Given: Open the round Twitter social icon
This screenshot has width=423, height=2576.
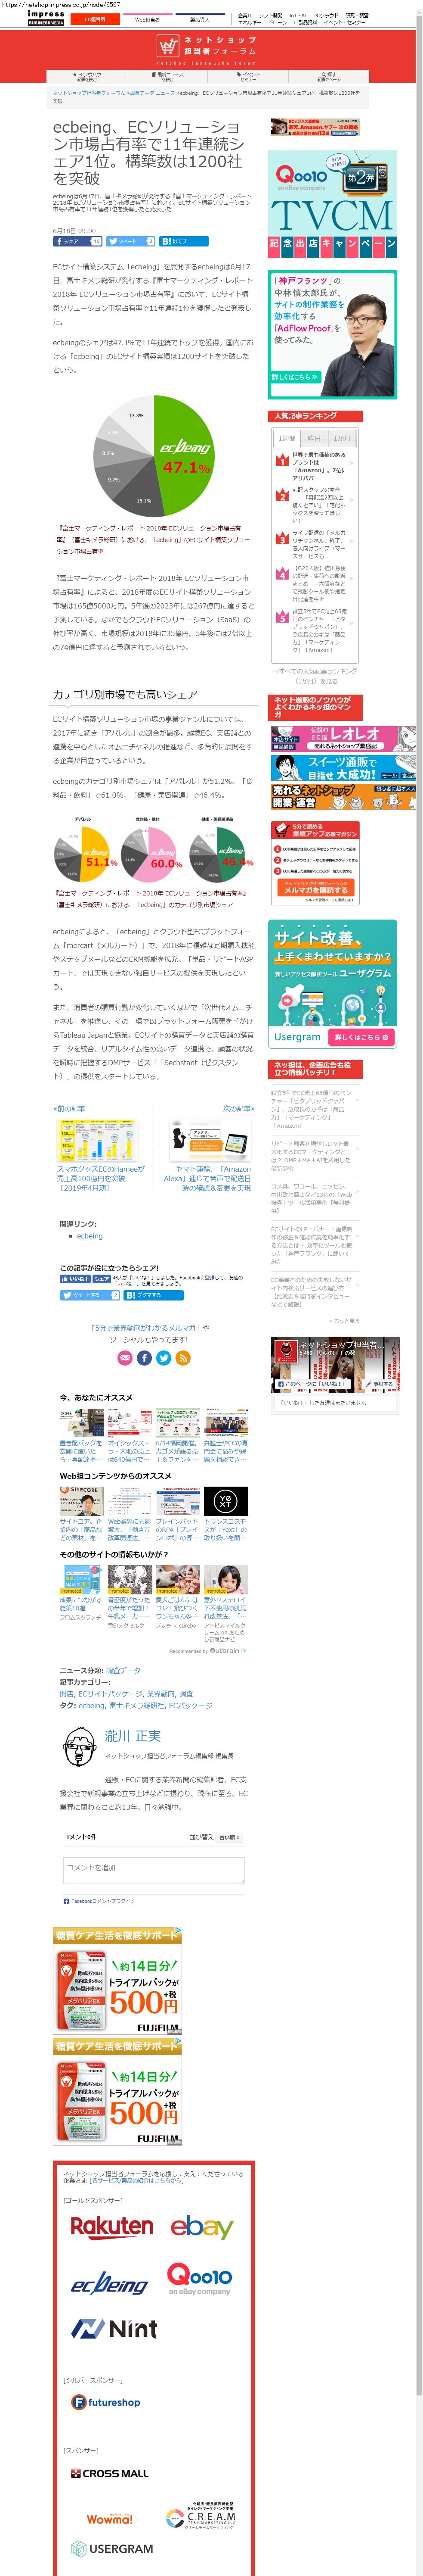Looking at the screenshot, I should point(164,1357).
